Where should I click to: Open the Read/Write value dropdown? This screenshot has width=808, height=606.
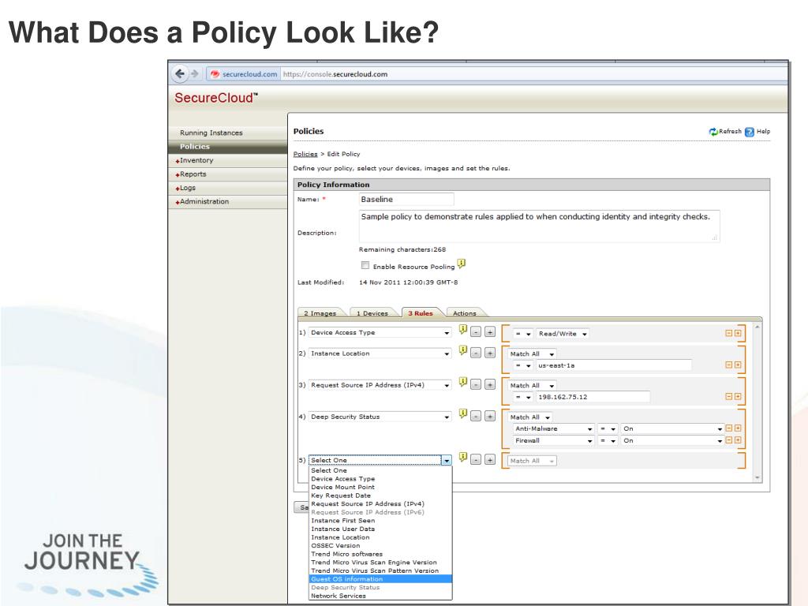[x=563, y=334]
